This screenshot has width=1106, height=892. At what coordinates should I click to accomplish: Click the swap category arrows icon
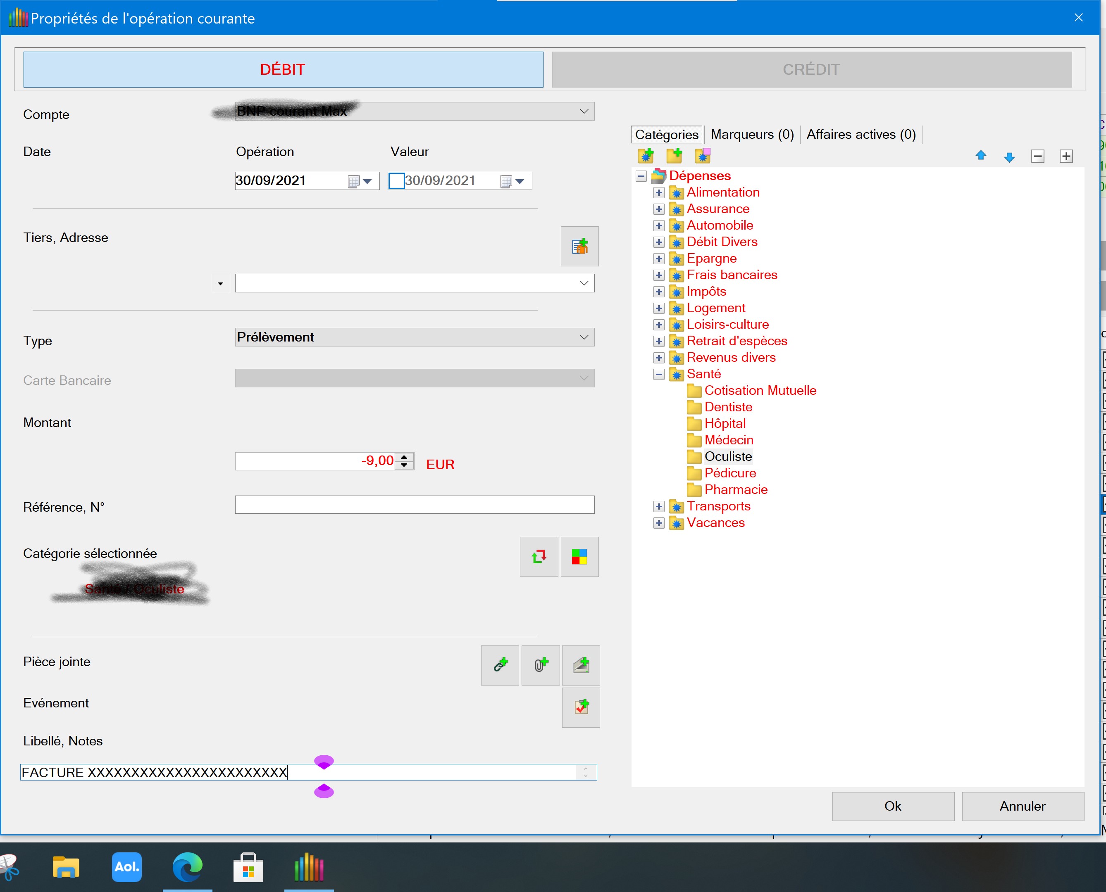click(539, 557)
